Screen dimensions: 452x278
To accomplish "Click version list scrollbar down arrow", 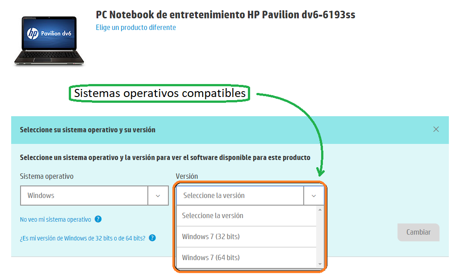I will (x=320, y=264).
